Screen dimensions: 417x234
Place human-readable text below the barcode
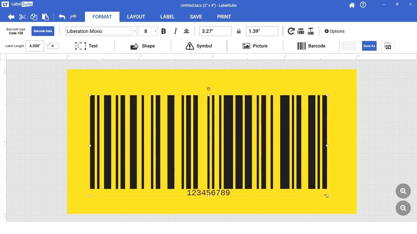pyautogui.click(x=311, y=31)
